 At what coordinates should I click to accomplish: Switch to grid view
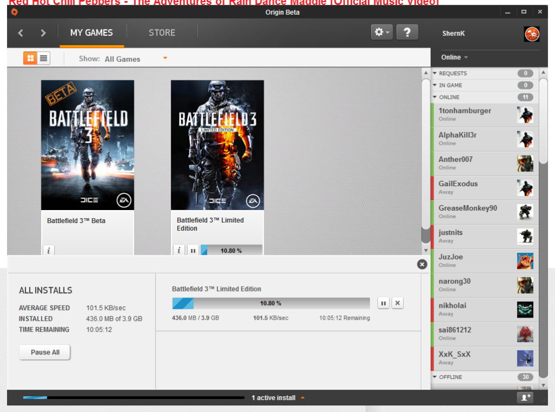pyautogui.click(x=30, y=58)
